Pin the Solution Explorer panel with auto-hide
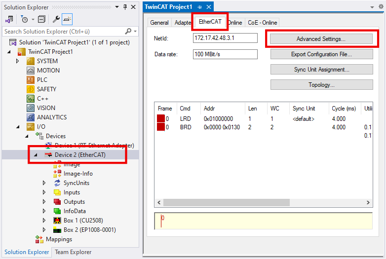 (x=125, y=7)
